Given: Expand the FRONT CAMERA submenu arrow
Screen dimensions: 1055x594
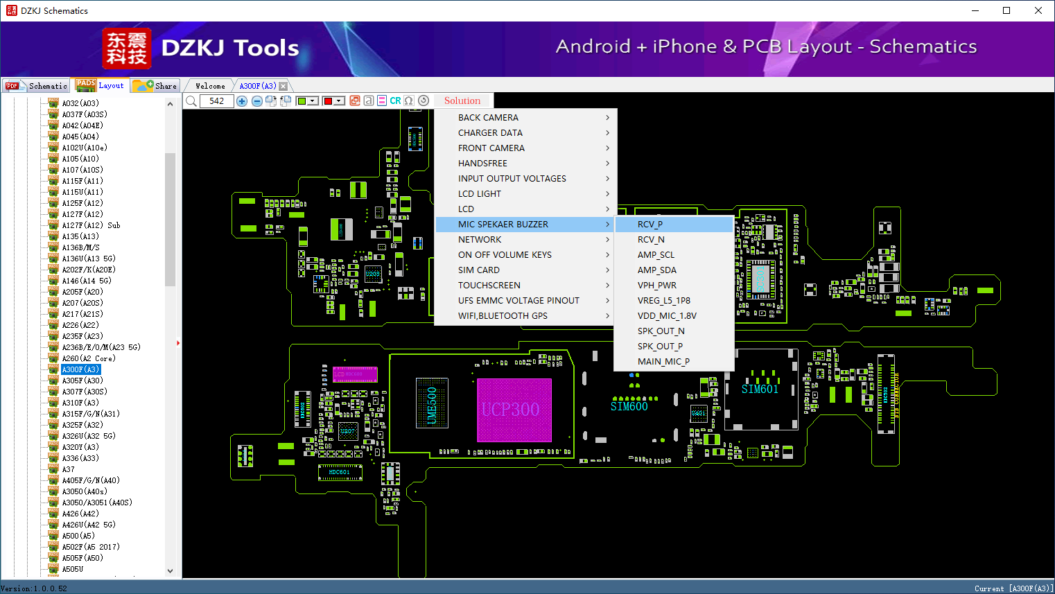Looking at the screenshot, I should tap(608, 148).
